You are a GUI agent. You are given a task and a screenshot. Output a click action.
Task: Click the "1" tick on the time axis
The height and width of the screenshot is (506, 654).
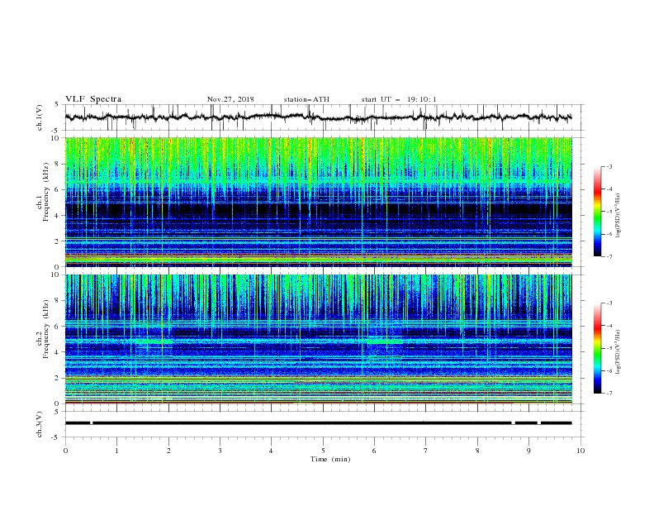click(x=116, y=451)
